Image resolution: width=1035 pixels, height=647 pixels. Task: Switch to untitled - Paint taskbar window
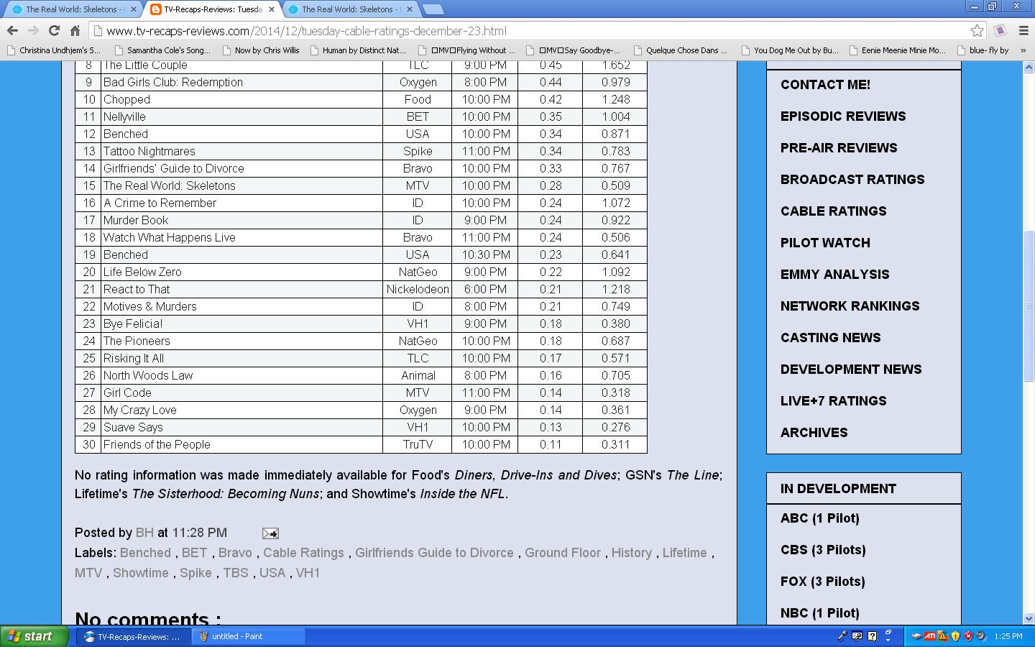[x=249, y=636]
